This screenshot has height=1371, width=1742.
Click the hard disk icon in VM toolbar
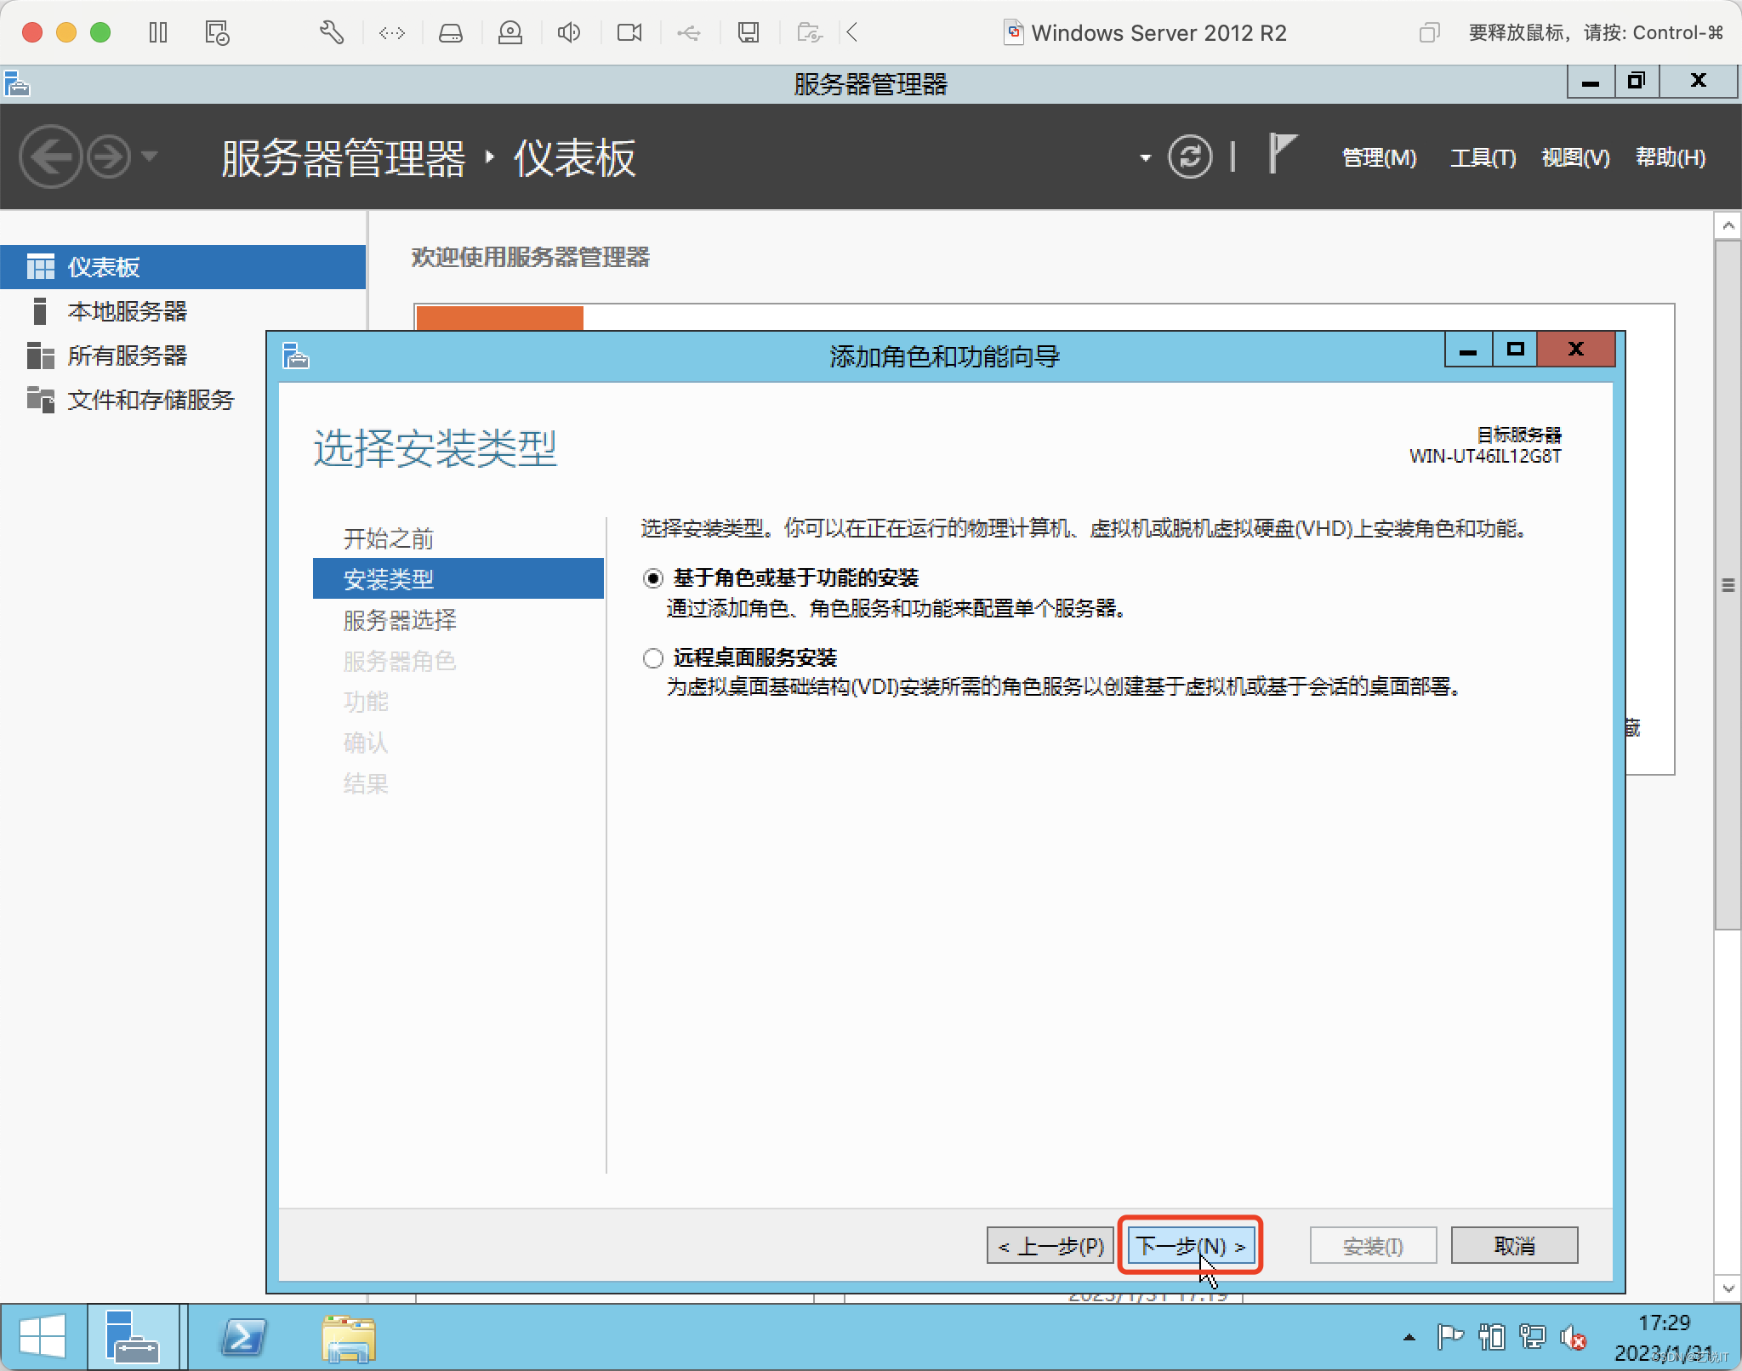pos(451,33)
